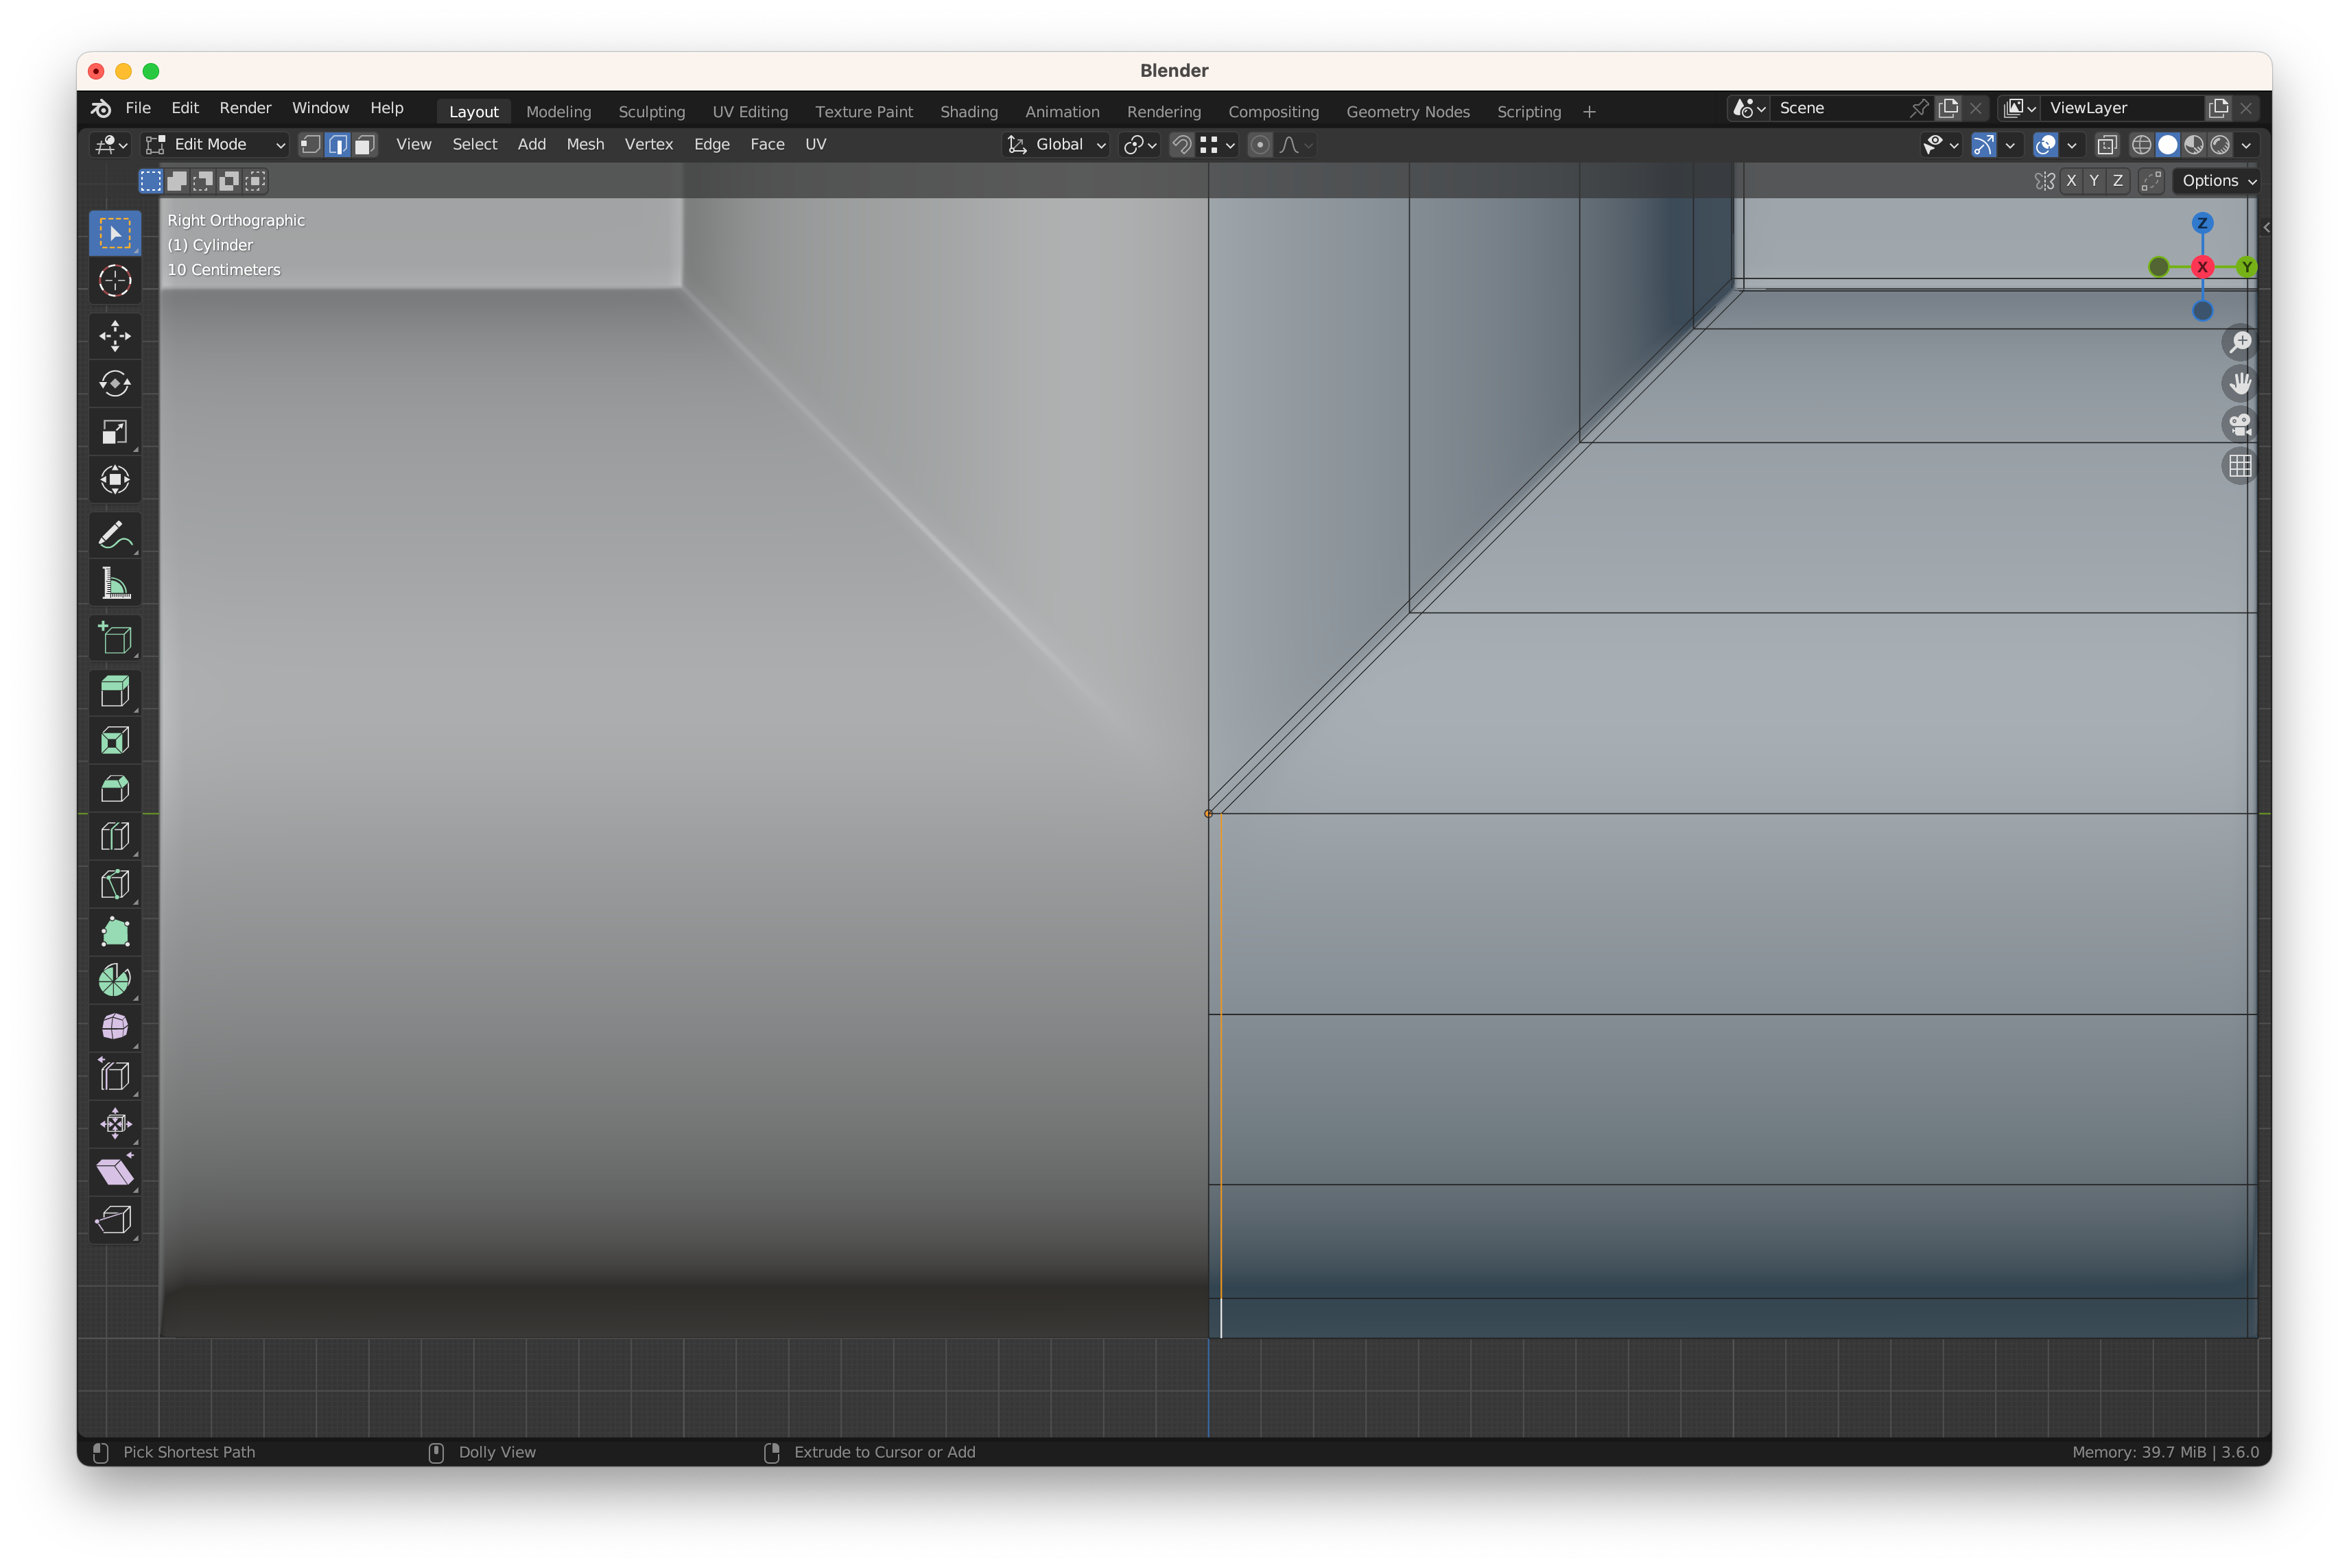Click the zoom view magnifier icon
This screenshot has height=1568, width=2349.
[2240, 342]
